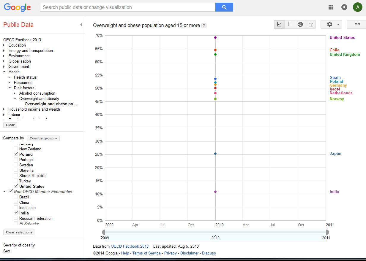The height and width of the screenshot is (261, 366).
Task: Open the notifications bell
Action: pyautogui.click(x=344, y=7)
